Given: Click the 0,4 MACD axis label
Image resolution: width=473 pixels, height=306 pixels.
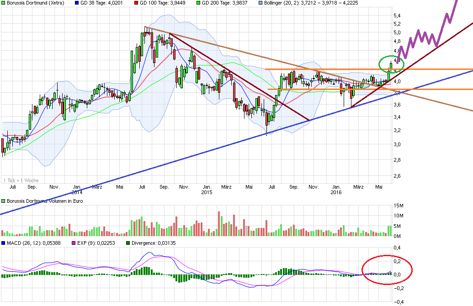Looking at the screenshot, I should pos(397,248).
